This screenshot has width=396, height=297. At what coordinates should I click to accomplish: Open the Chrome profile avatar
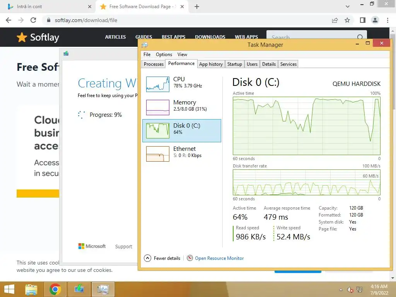375,20
